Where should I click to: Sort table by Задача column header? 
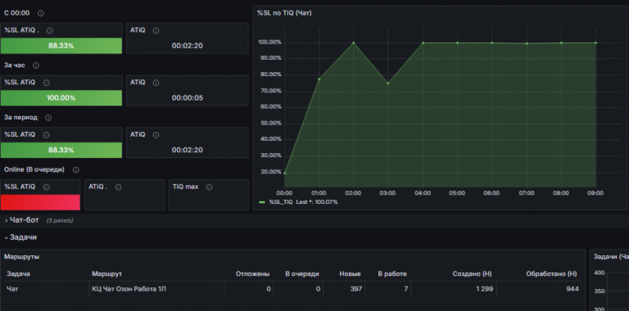tap(19, 273)
